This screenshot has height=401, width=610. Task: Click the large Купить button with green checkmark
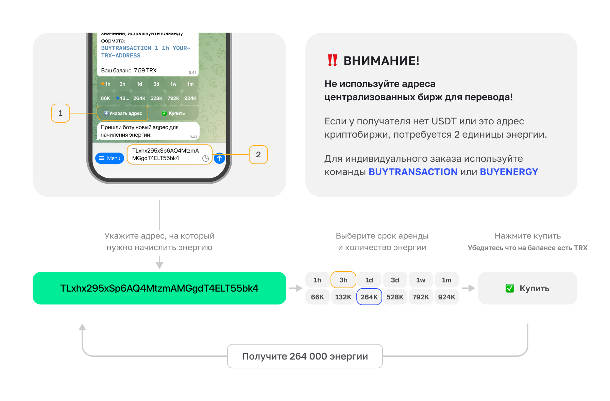point(527,288)
